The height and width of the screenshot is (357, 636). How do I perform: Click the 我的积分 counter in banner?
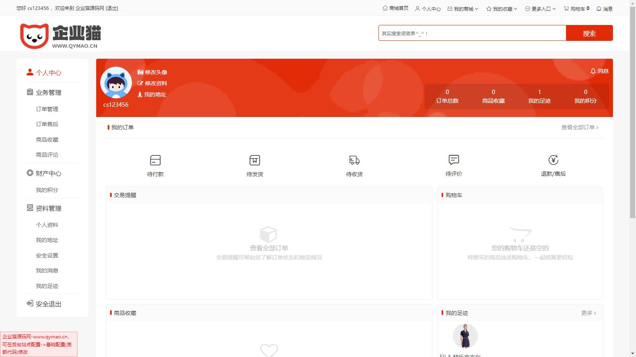pos(586,96)
